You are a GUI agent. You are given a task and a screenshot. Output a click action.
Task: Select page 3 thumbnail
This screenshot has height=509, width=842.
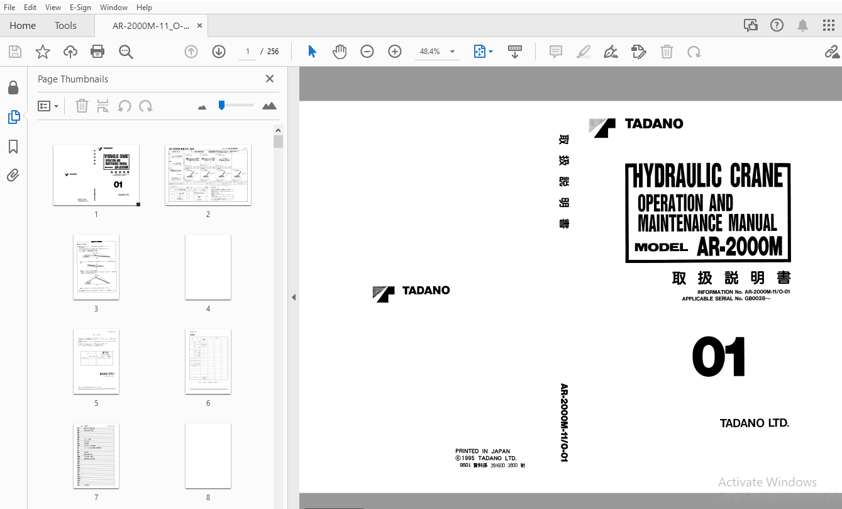click(x=96, y=267)
